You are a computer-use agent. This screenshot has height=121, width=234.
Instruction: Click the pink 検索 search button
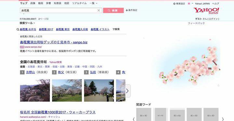click(x=113, y=10)
